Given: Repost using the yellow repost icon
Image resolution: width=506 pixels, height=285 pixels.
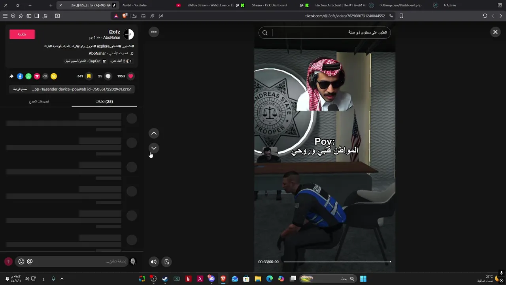Looking at the screenshot, I should (x=54, y=76).
